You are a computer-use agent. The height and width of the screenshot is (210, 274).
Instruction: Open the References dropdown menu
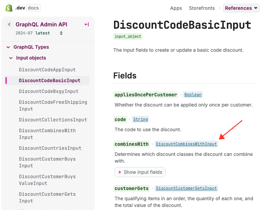coord(241,8)
